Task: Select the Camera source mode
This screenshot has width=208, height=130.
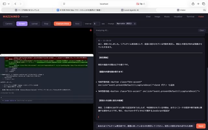Action: coord(9,24)
